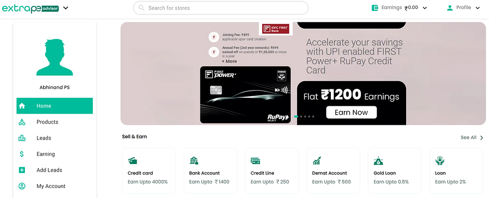Image resolution: width=489 pixels, height=198 pixels.
Task: Open the Demat Account category card
Action: 333,171
